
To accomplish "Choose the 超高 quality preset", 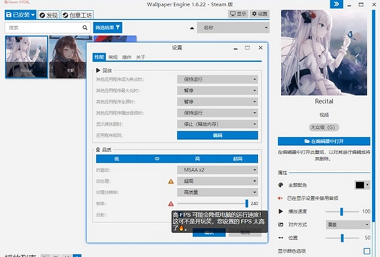I will (x=238, y=159).
